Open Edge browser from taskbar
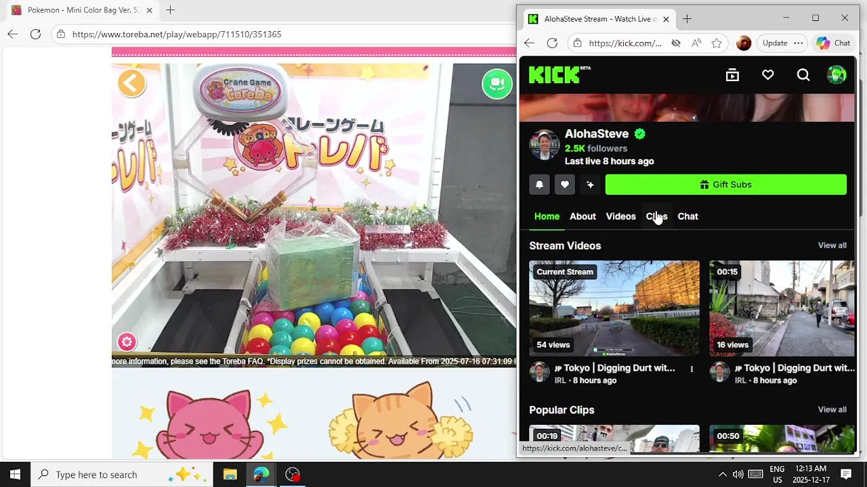The height and width of the screenshot is (487, 867). [x=261, y=474]
